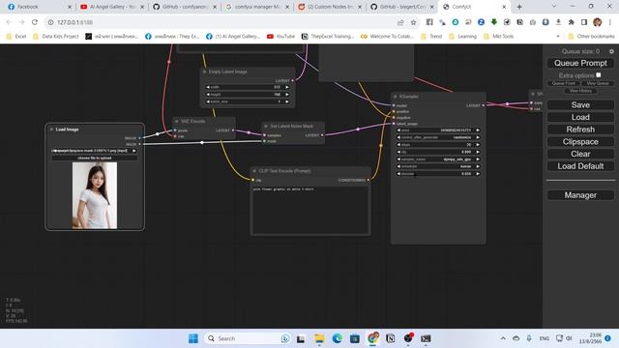
Task: Switch to AI Angel Gallery YouTube tab
Action: pos(112,7)
